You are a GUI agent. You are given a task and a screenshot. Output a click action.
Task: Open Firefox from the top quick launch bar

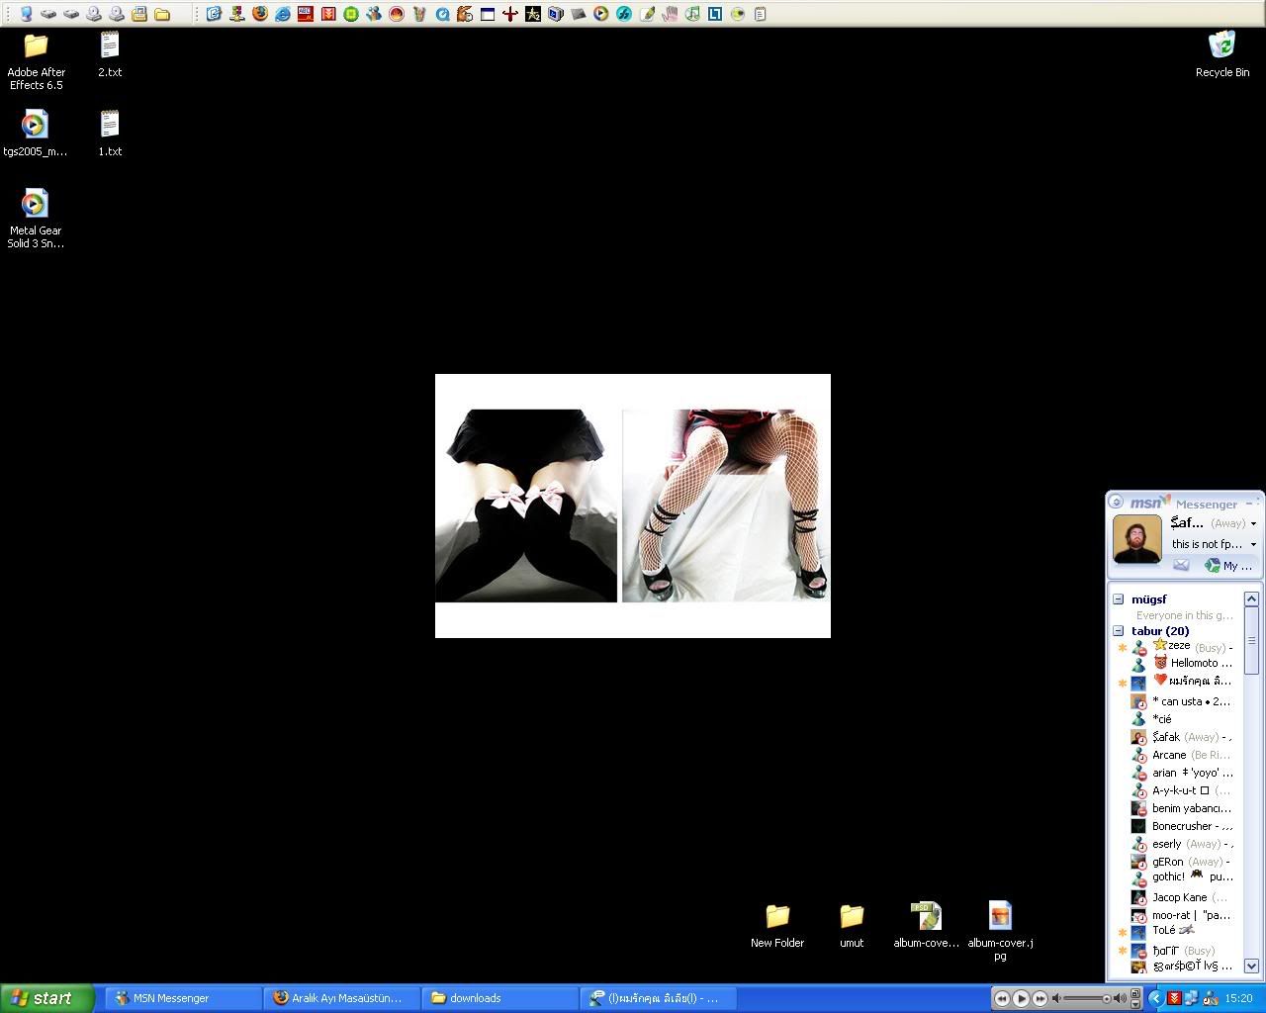tap(260, 14)
